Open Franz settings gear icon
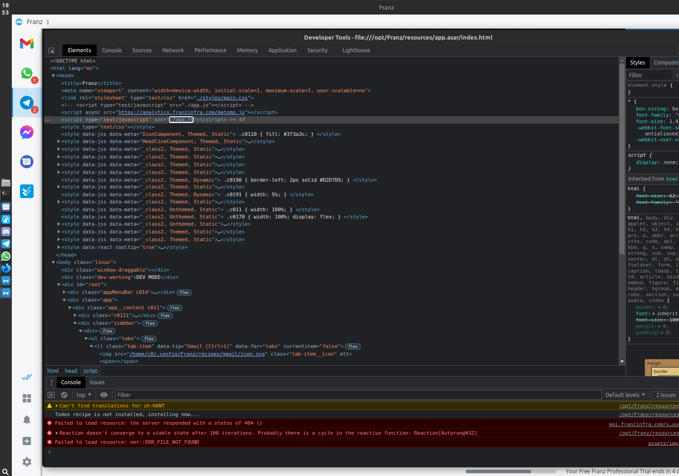 (27, 462)
